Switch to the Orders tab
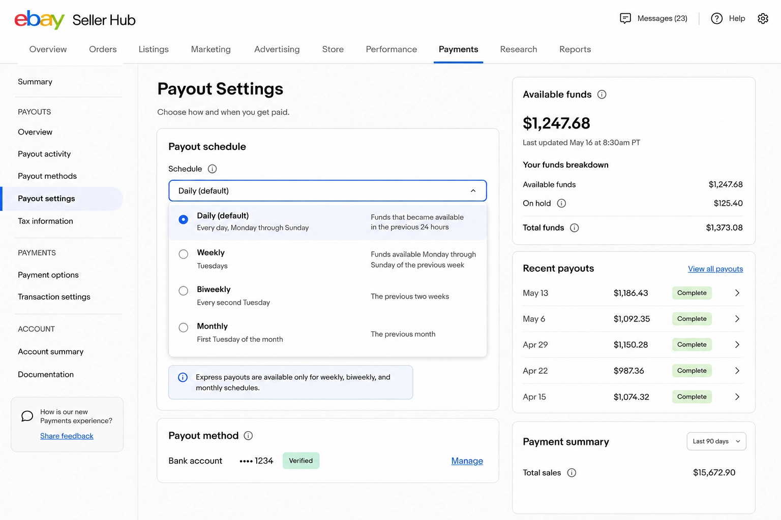Viewport: 781px width, 520px height. point(103,49)
